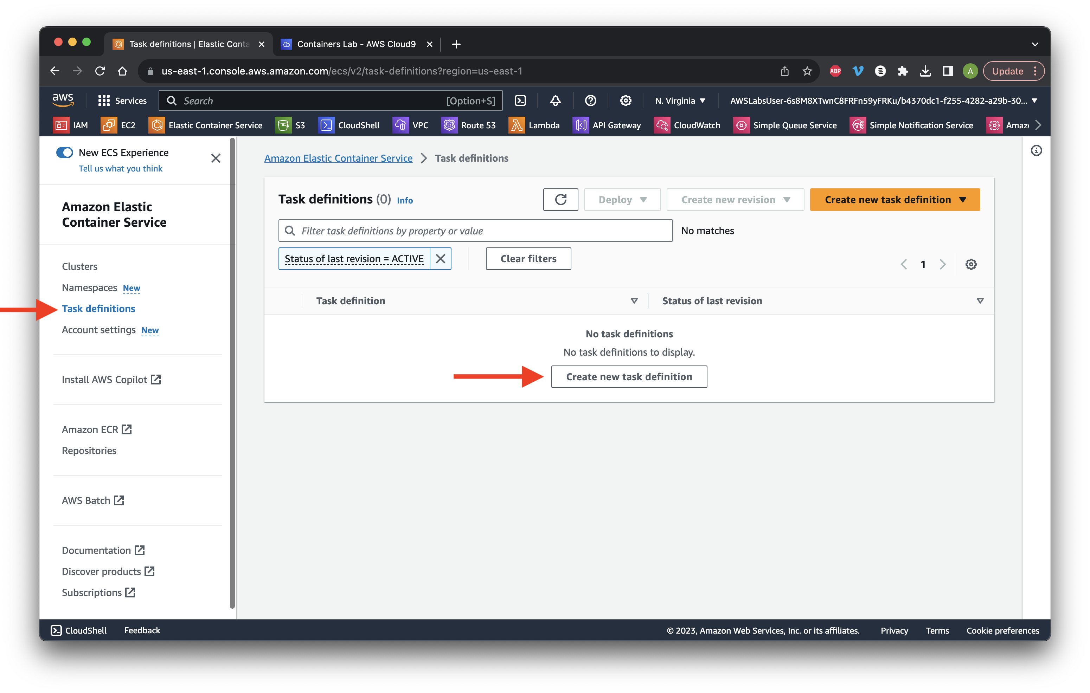Open the AWS console settings gear
The height and width of the screenshot is (693, 1090).
pyautogui.click(x=626, y=101)
